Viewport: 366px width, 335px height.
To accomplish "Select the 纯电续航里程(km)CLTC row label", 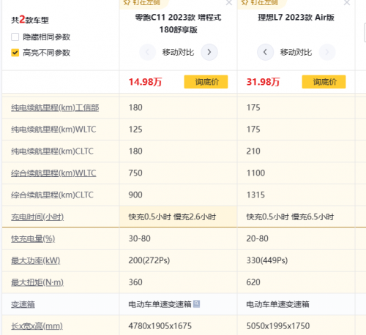I will (x=52, y=151).
